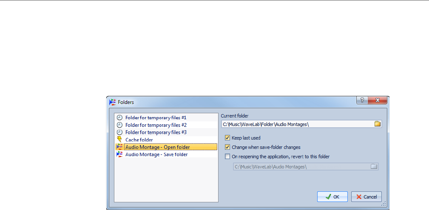Screen dimensions: 429x210
Task: Click the Audio Montage Open folder icon
Action: pyautogui.click(x=119, y=147)
